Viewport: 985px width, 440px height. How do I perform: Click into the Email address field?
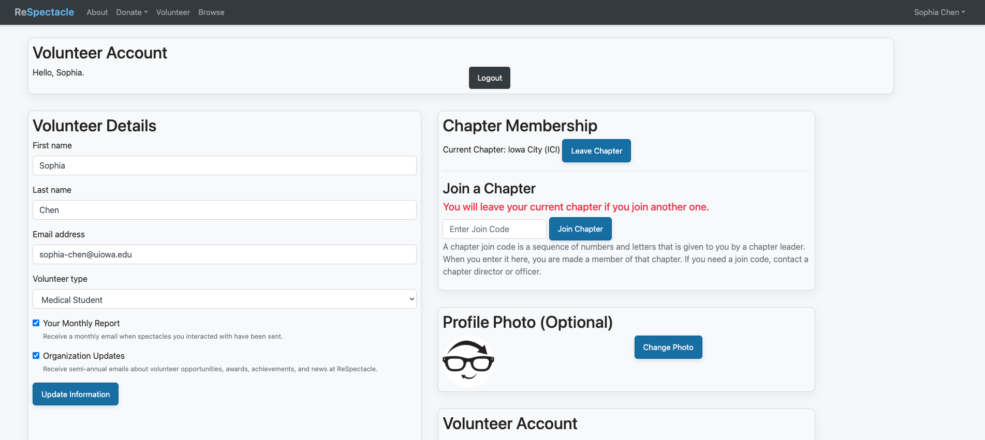(x=225, y=254)
